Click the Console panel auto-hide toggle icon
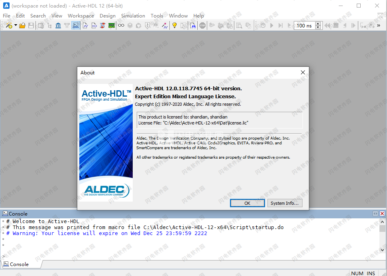The height and width of the screenshot is (276, 387). tap(375, 214)
